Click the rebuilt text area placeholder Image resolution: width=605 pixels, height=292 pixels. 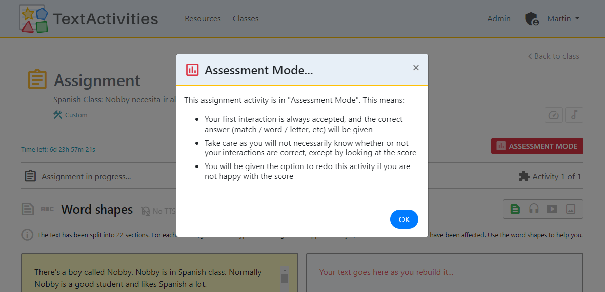click(386, 272)
